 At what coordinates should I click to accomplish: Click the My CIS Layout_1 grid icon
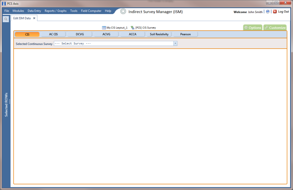(104, 27)
